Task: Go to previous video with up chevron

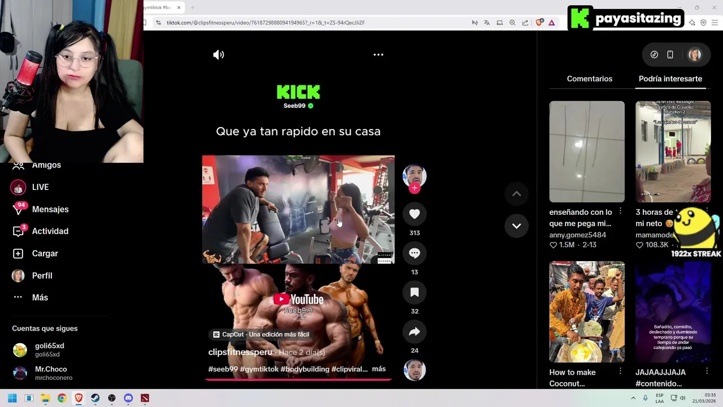Action: pos(516,194)
